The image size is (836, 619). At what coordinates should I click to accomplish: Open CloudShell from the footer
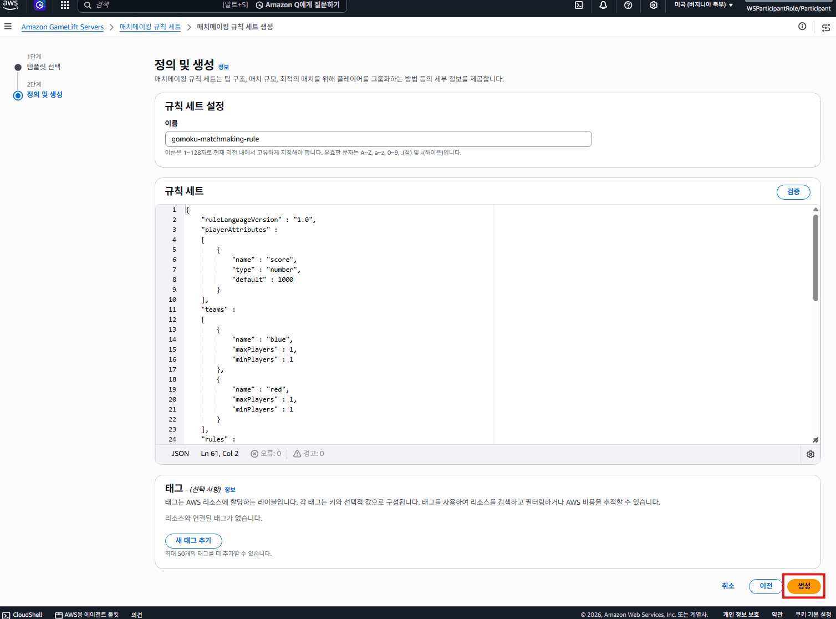(22, 615)
